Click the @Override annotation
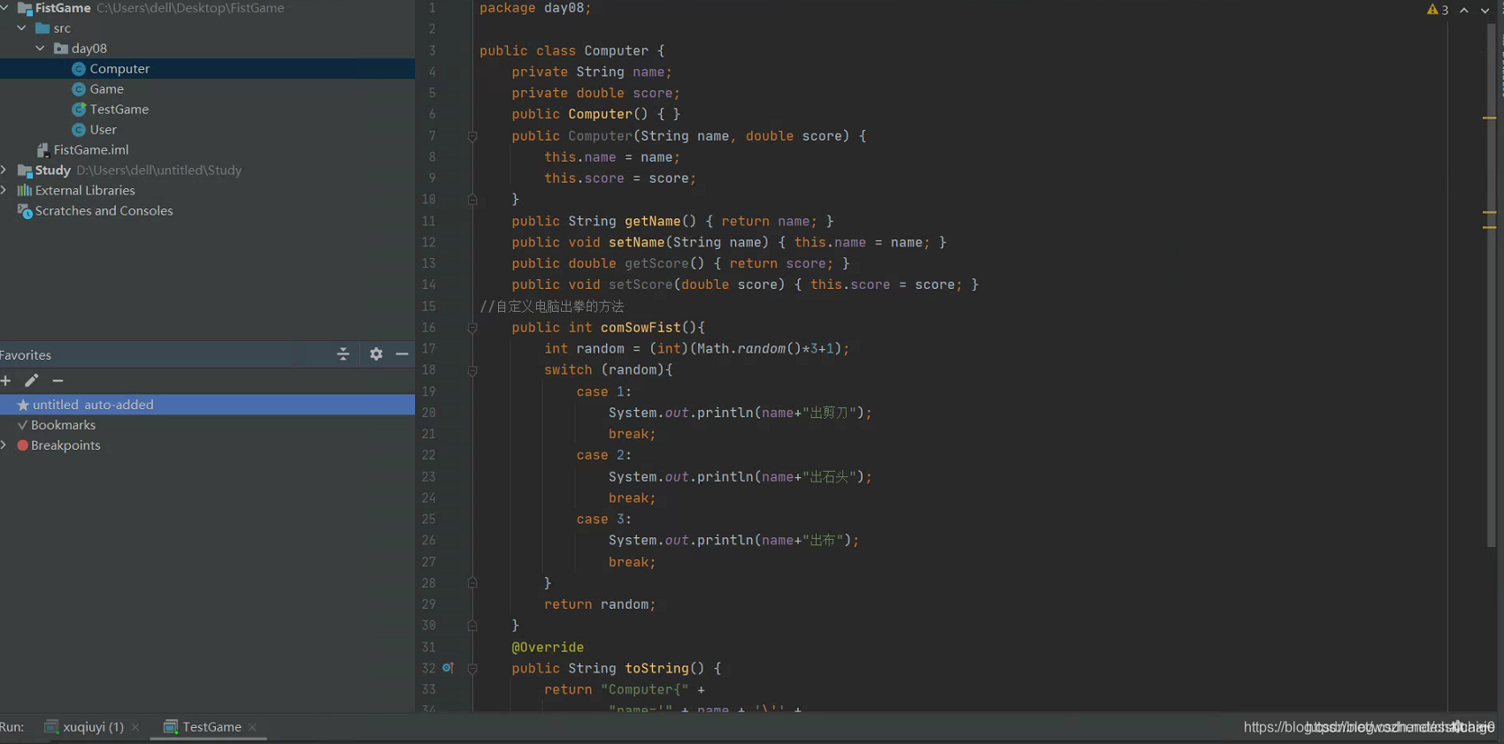 tap(548, 648)
